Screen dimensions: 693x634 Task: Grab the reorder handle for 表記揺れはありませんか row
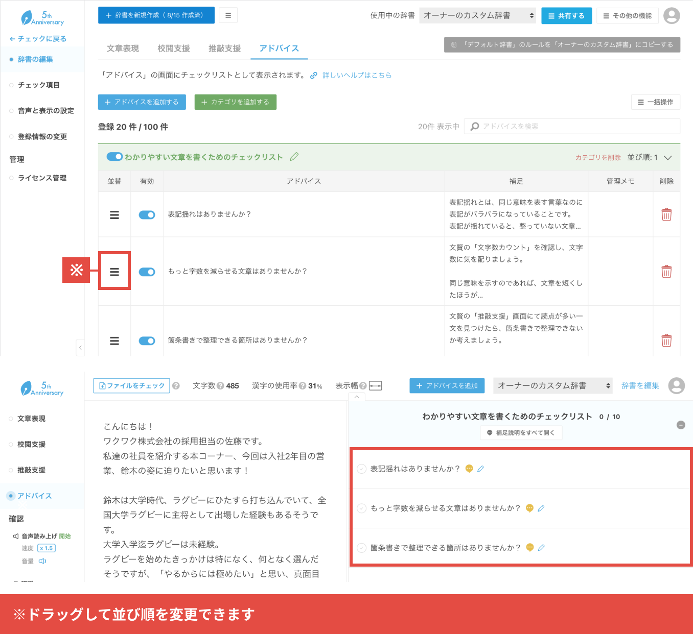(x=114, y=215)
